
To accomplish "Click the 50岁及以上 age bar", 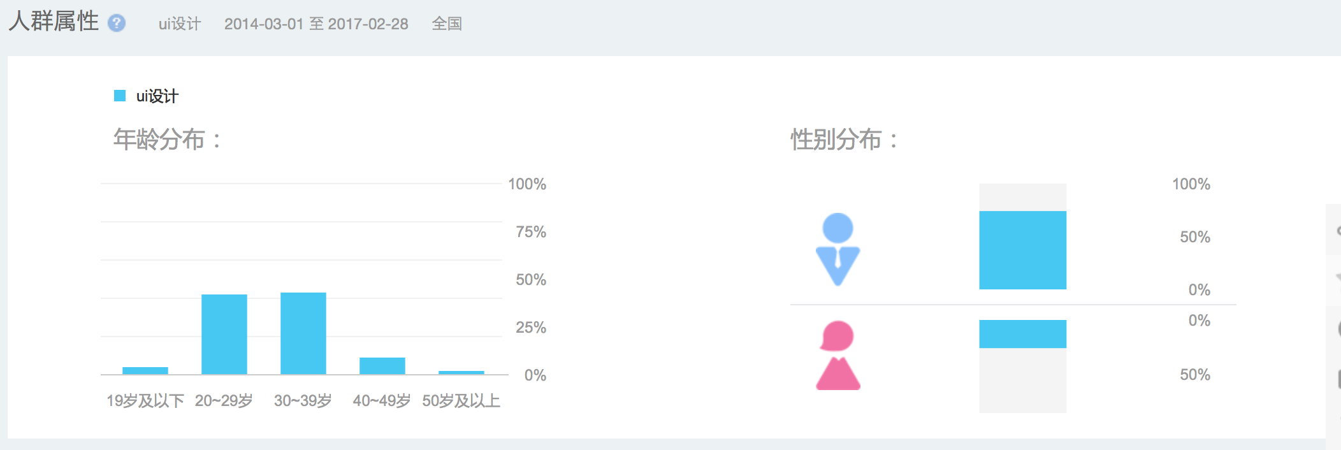I will click(461, 372).
